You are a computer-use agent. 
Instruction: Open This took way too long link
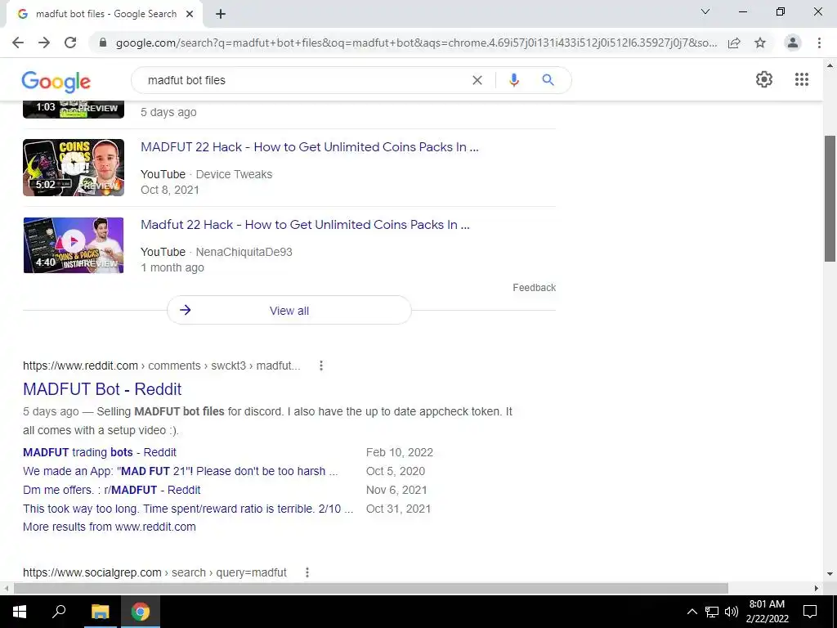tap(188, 509)
